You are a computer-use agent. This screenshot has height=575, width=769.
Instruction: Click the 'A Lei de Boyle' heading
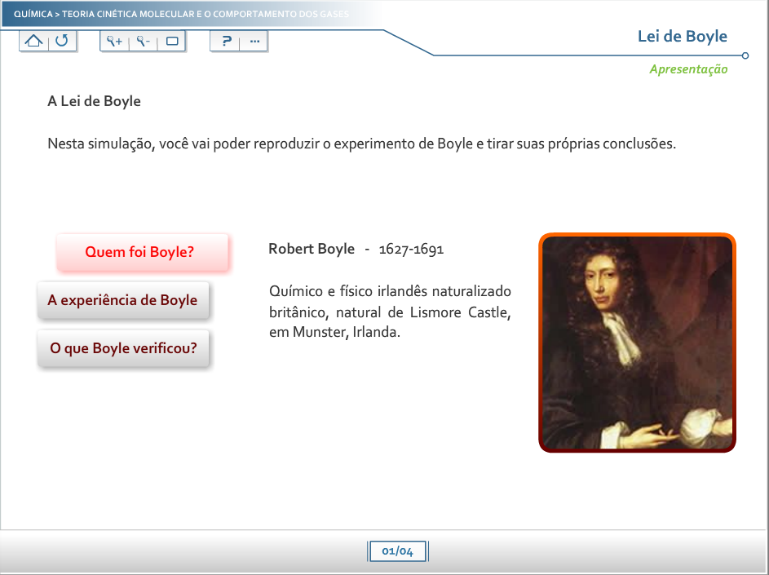94,101
